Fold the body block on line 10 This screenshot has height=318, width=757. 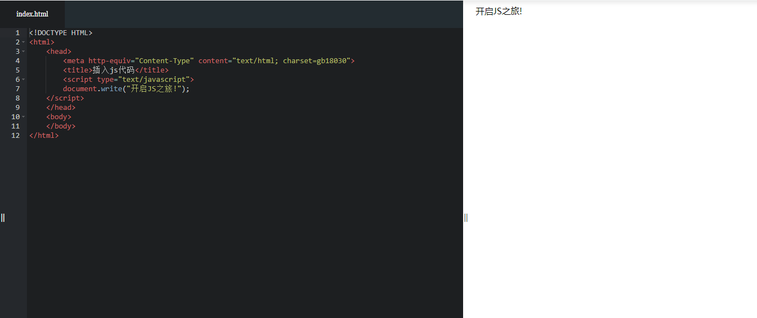24,117
